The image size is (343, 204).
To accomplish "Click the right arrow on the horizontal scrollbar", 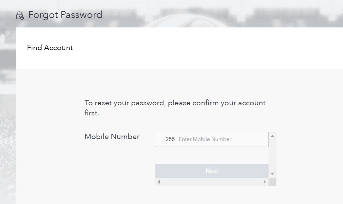I will tap(265, 182).
